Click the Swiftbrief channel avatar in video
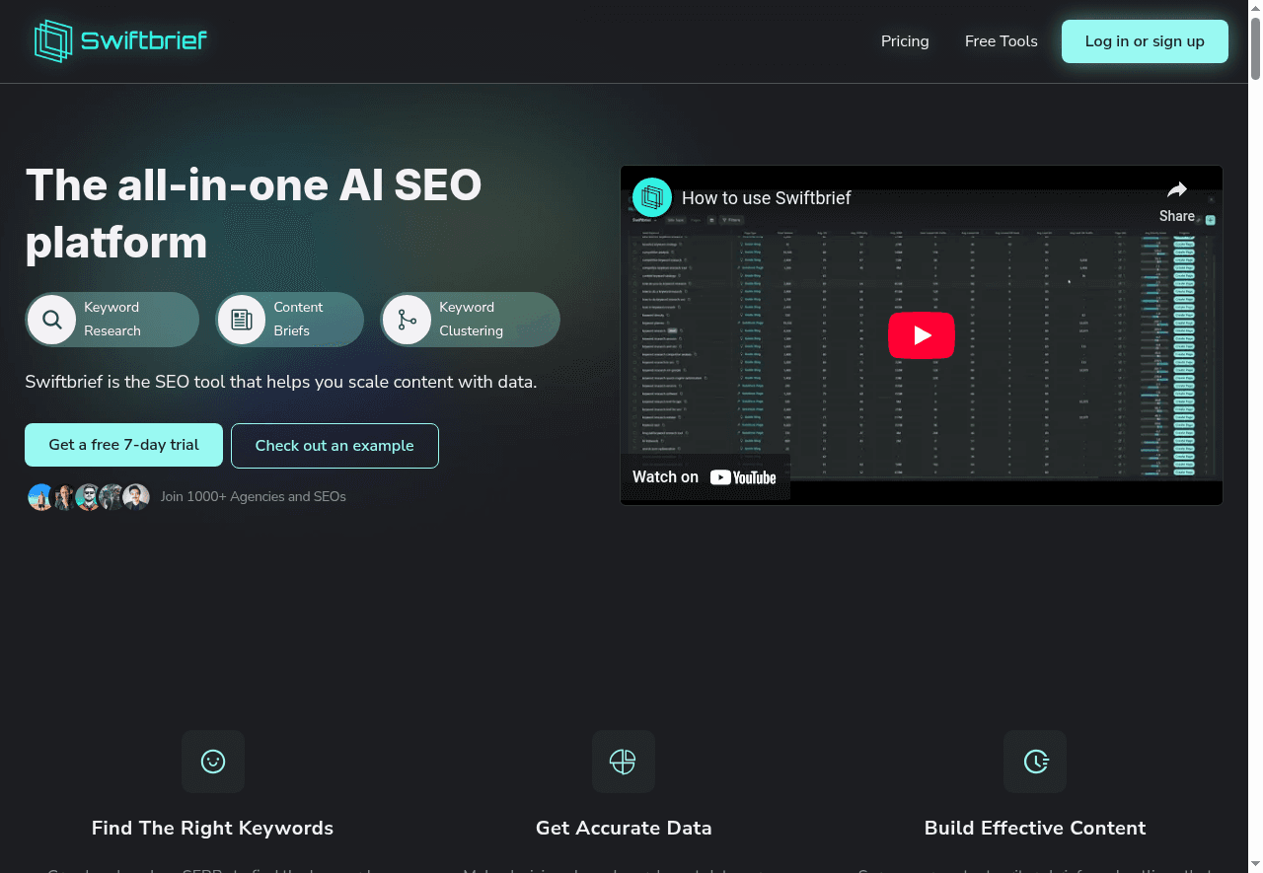1263x873 pixels. (x=652, y=198)
